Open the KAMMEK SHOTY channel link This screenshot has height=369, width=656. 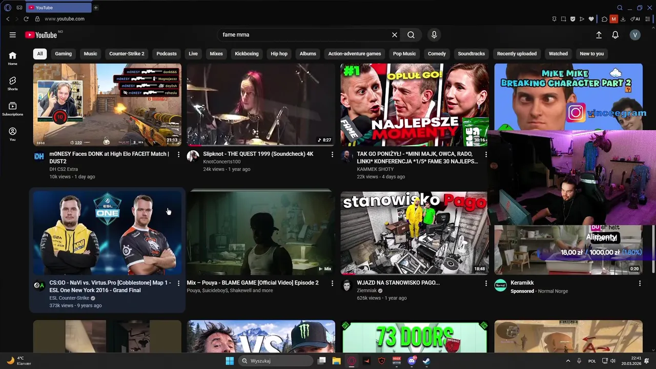(375, 169)
